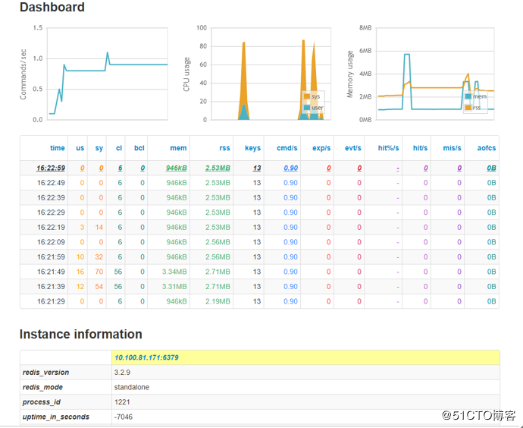Click the keys column header
The height and width of the screenshot is (428, 523).
coord(253,148)
